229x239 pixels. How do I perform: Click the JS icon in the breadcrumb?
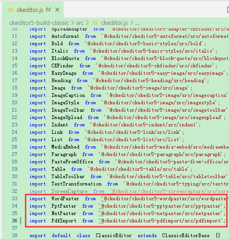click(x=95, y=23)
